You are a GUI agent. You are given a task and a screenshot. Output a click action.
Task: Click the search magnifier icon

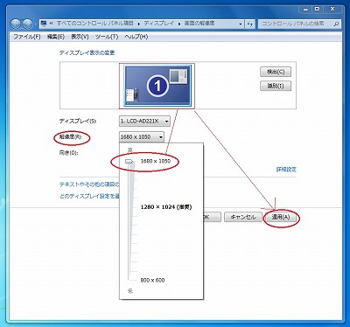coord(336,24)
